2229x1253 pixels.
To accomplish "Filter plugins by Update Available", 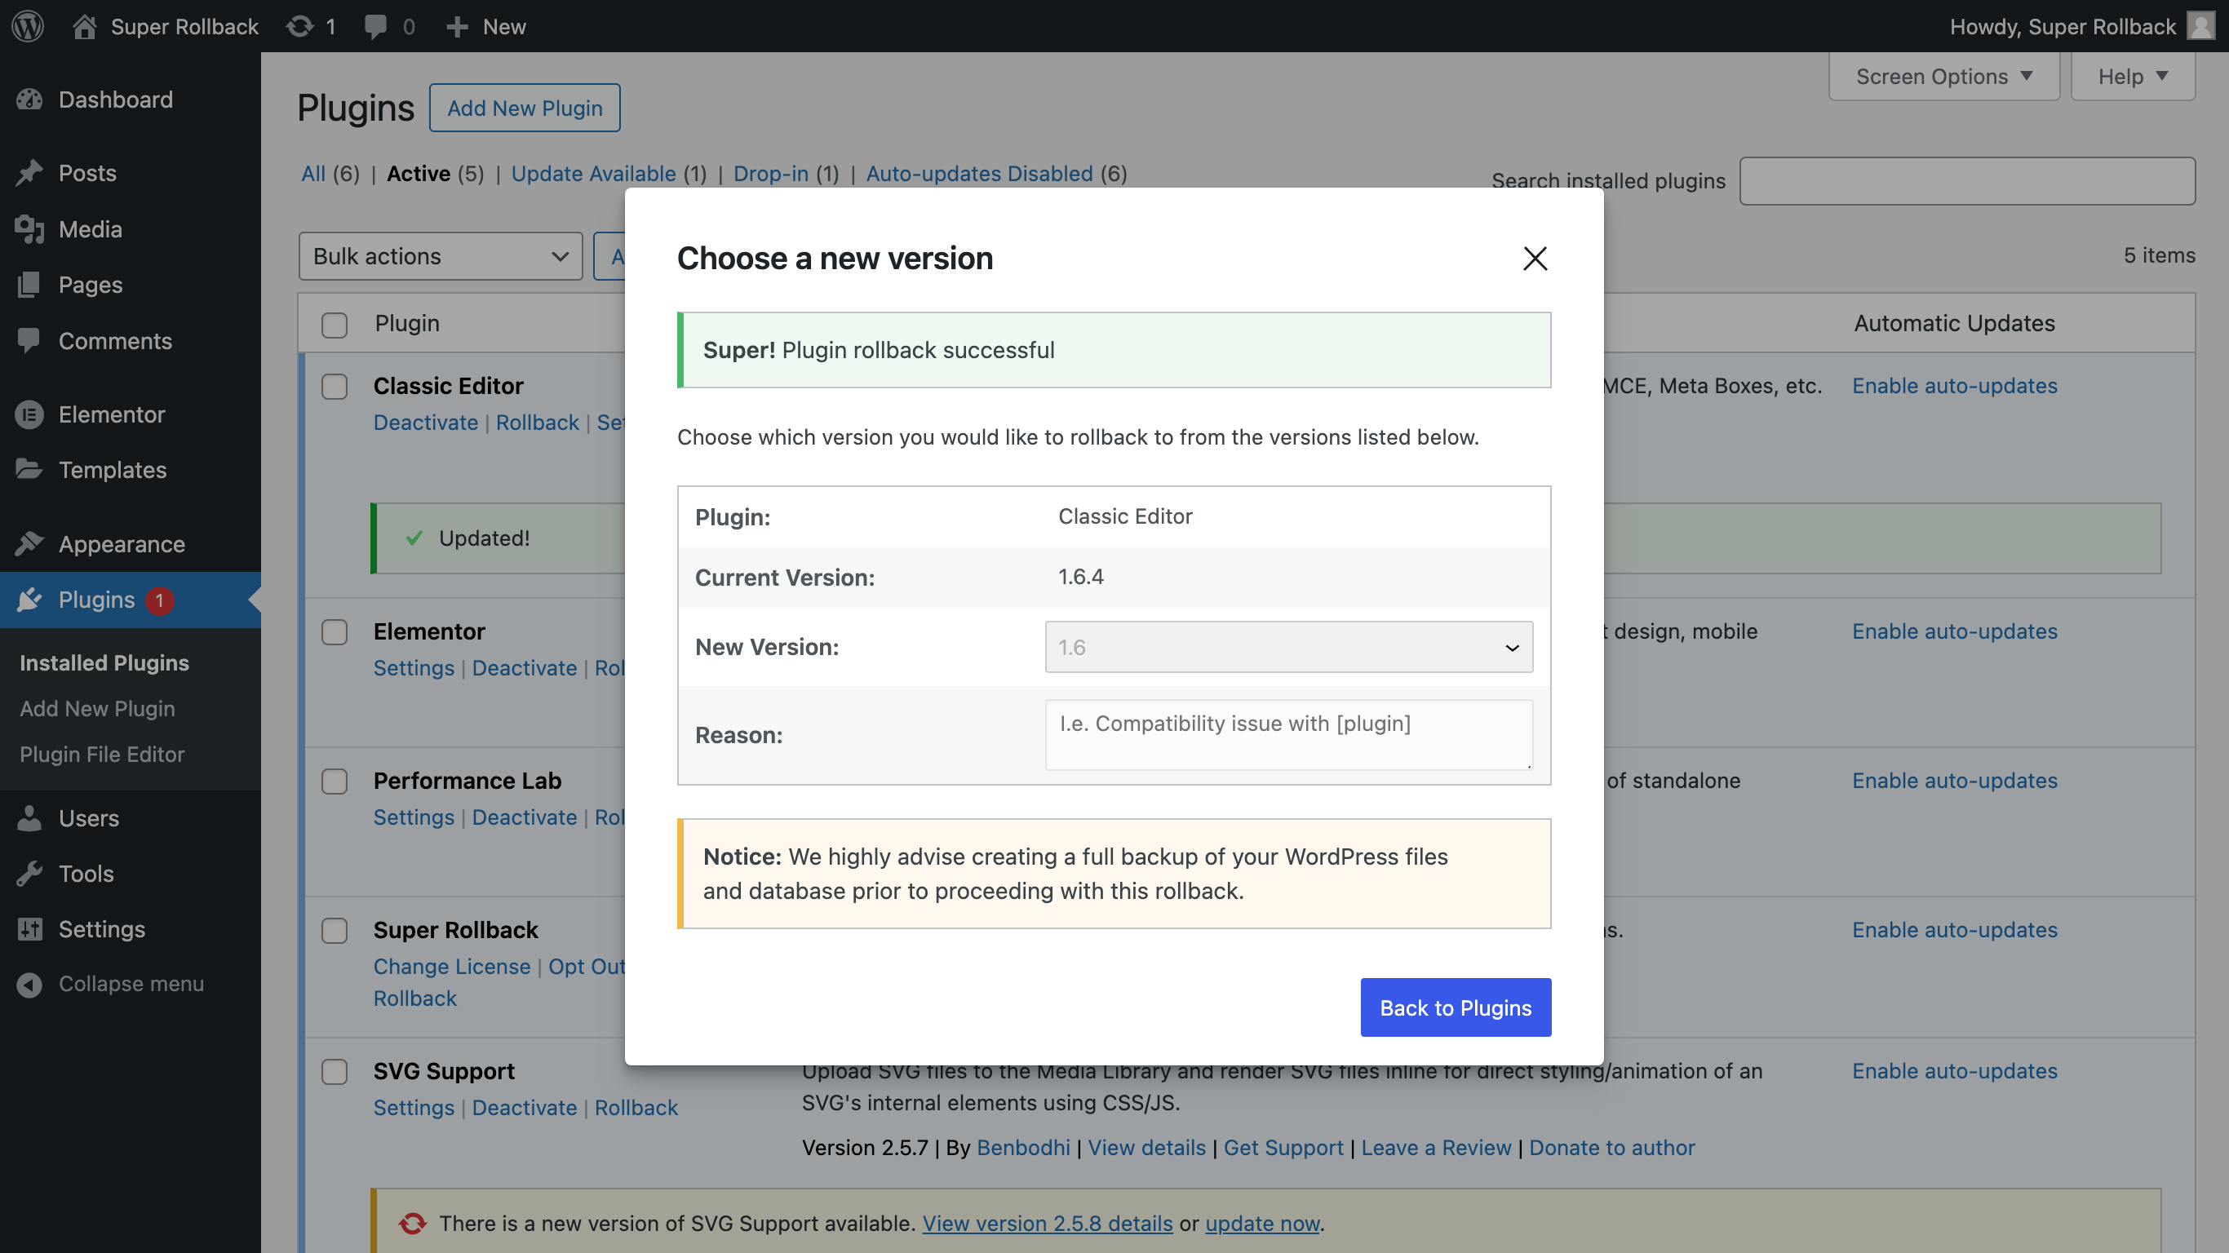I will (x=594, y=173).
